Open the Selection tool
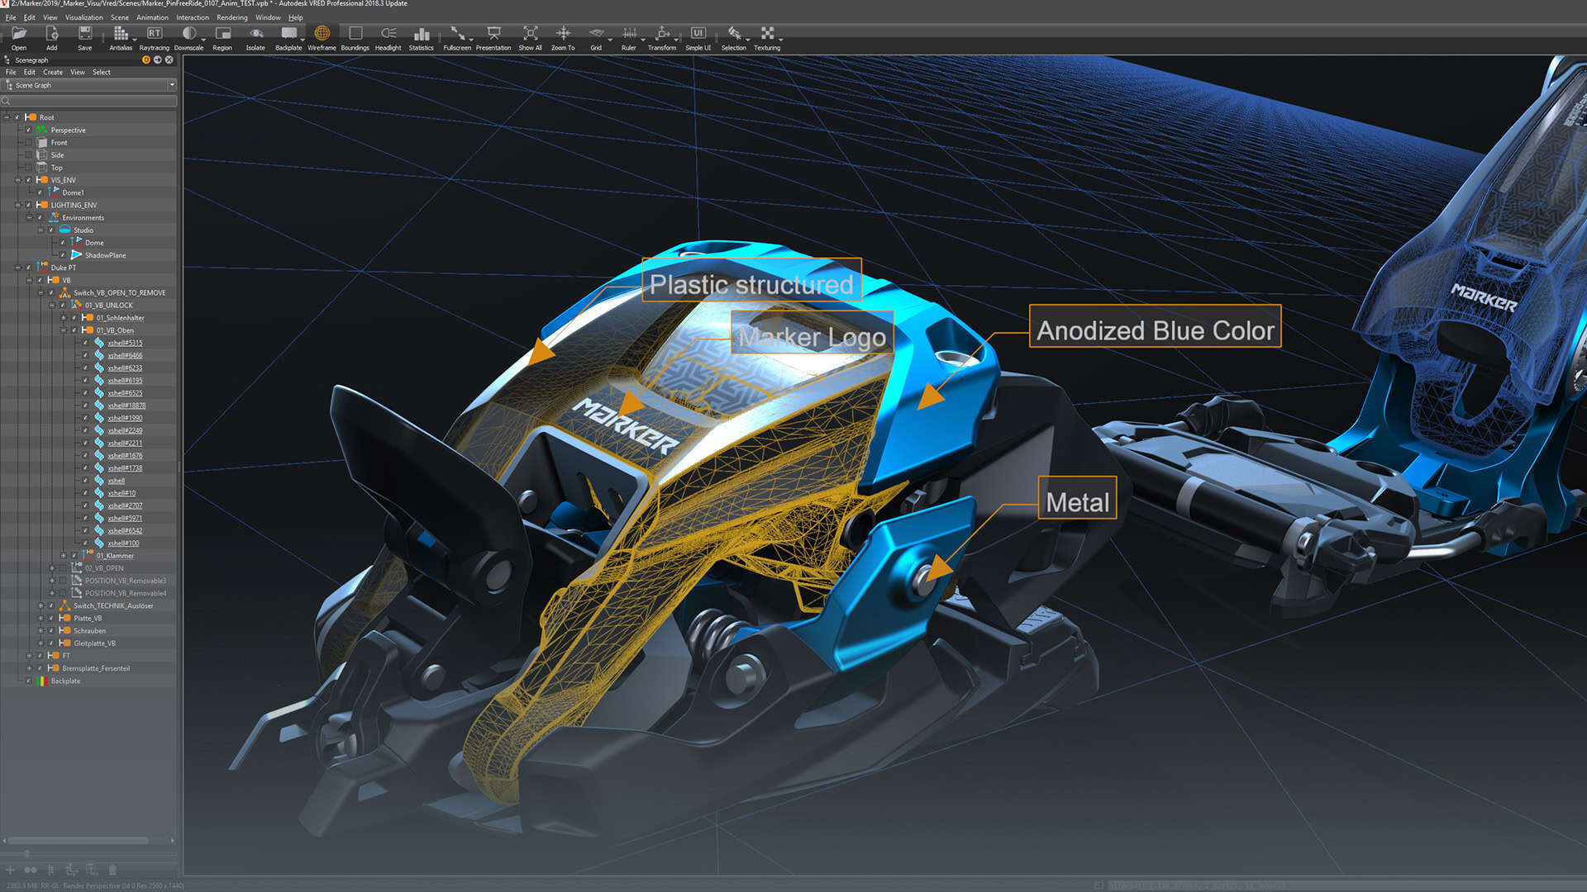 (734, 38)
